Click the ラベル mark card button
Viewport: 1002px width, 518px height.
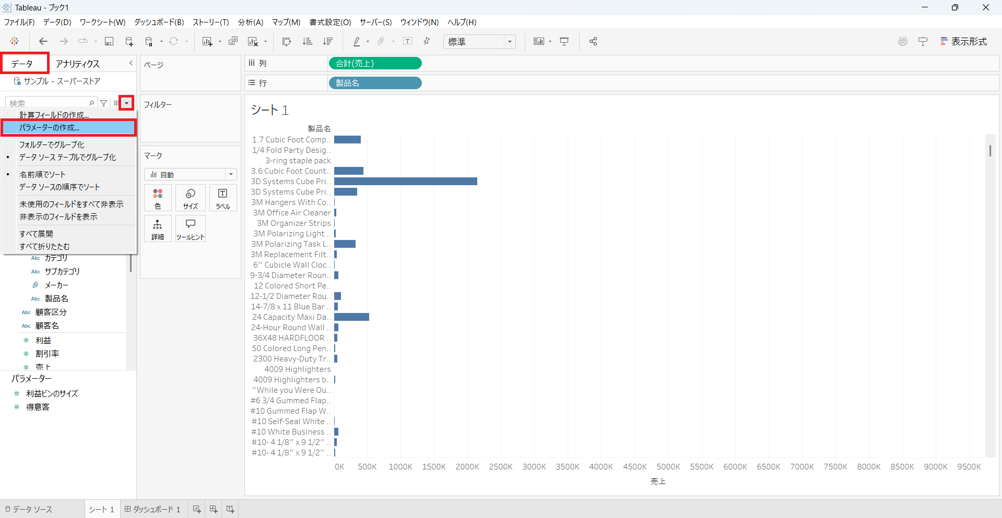point(223,199)
